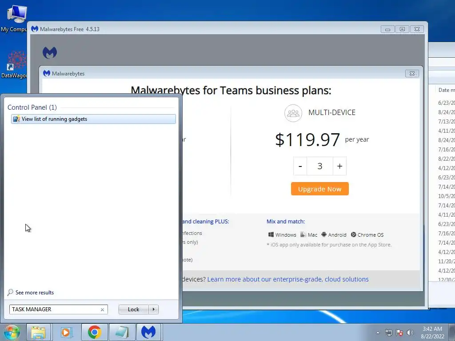Click the MULTI-DEVICE plan label

[331, 112]
